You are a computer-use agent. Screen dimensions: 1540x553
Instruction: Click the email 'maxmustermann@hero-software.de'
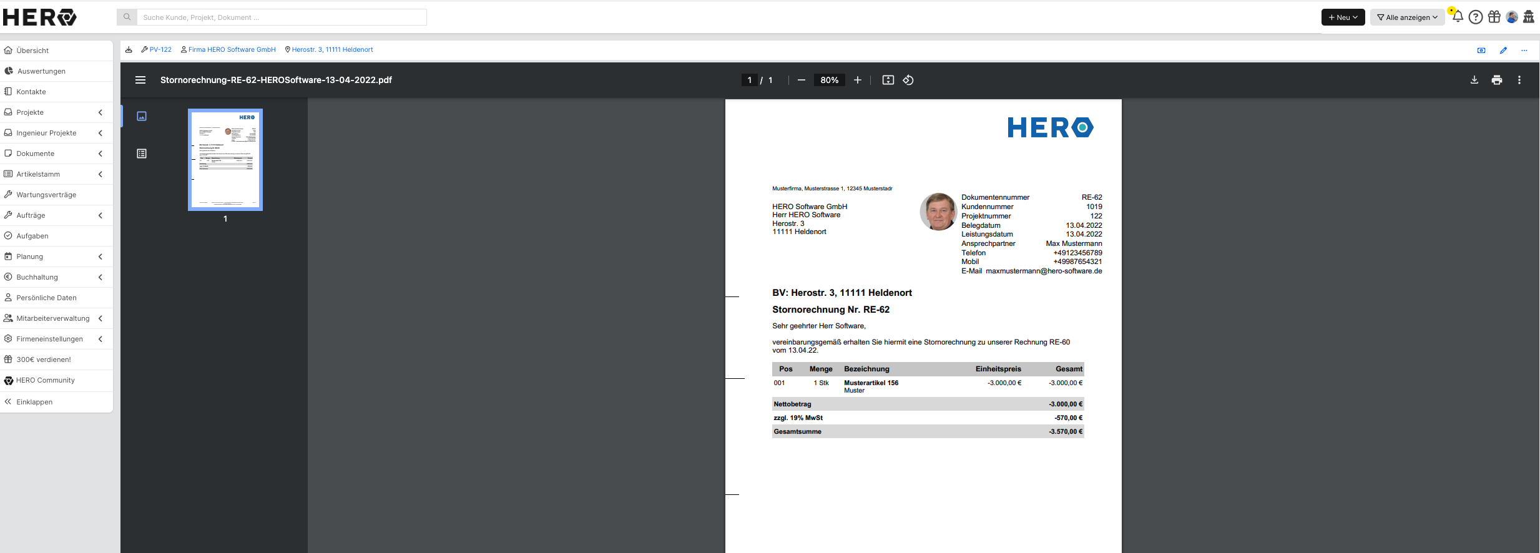click(x=1044, y=271)
